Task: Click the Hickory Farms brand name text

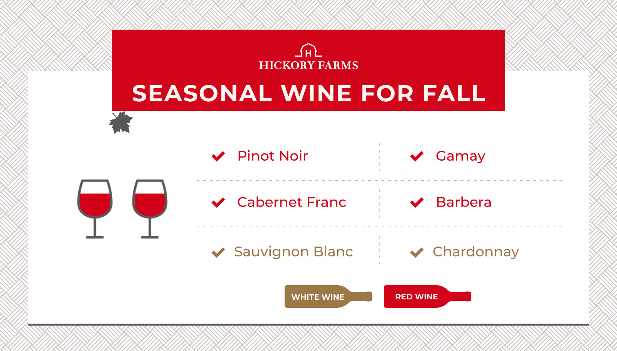Action: [308, 65]
